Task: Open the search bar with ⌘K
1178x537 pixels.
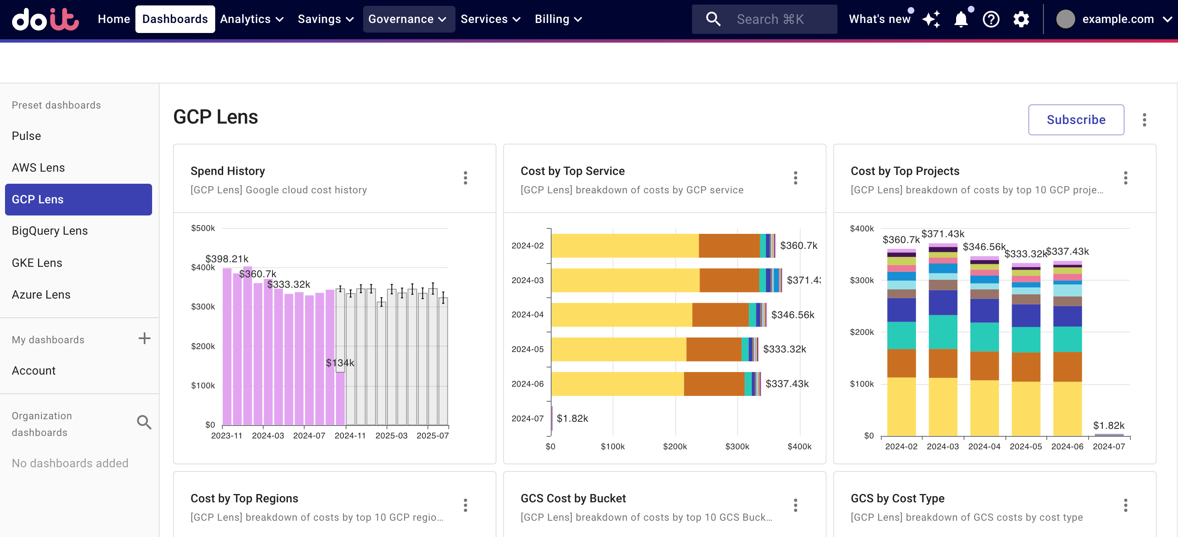Action: click(766, 20)
